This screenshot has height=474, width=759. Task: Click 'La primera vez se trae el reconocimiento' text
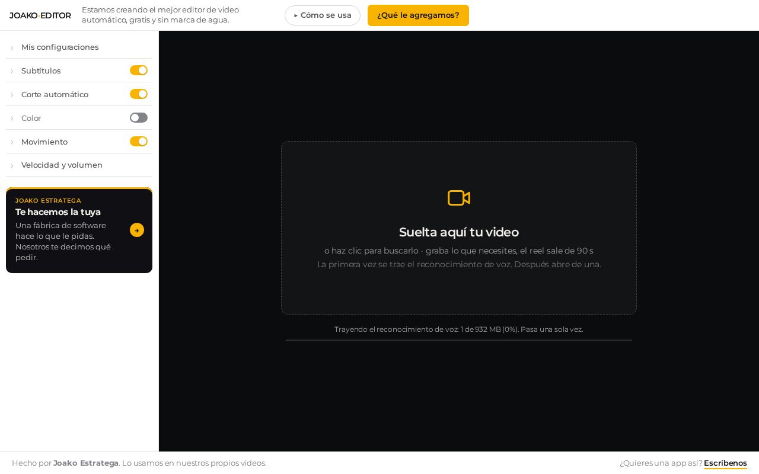coord(459,264)
